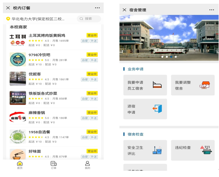
Task: Click the 我要调整宿舍 store icon
Action: pyautogui.click(x=205, y=85)
